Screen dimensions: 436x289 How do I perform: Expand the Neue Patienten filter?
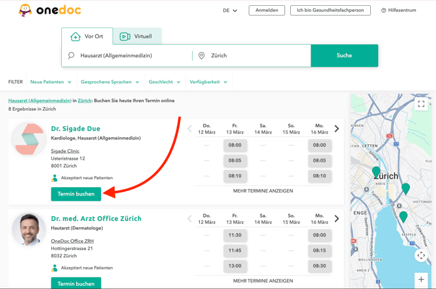click(x=51, y=82)
